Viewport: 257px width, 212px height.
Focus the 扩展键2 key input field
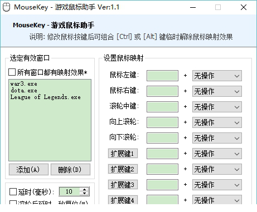(x=162, y=169)
